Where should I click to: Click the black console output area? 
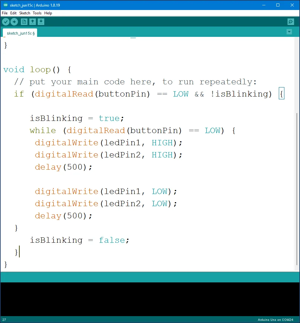coord(150,299)
